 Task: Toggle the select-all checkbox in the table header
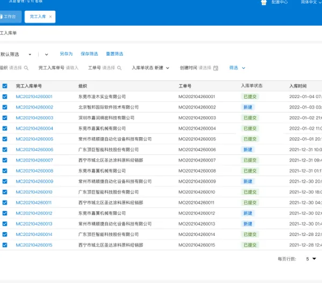5,86
